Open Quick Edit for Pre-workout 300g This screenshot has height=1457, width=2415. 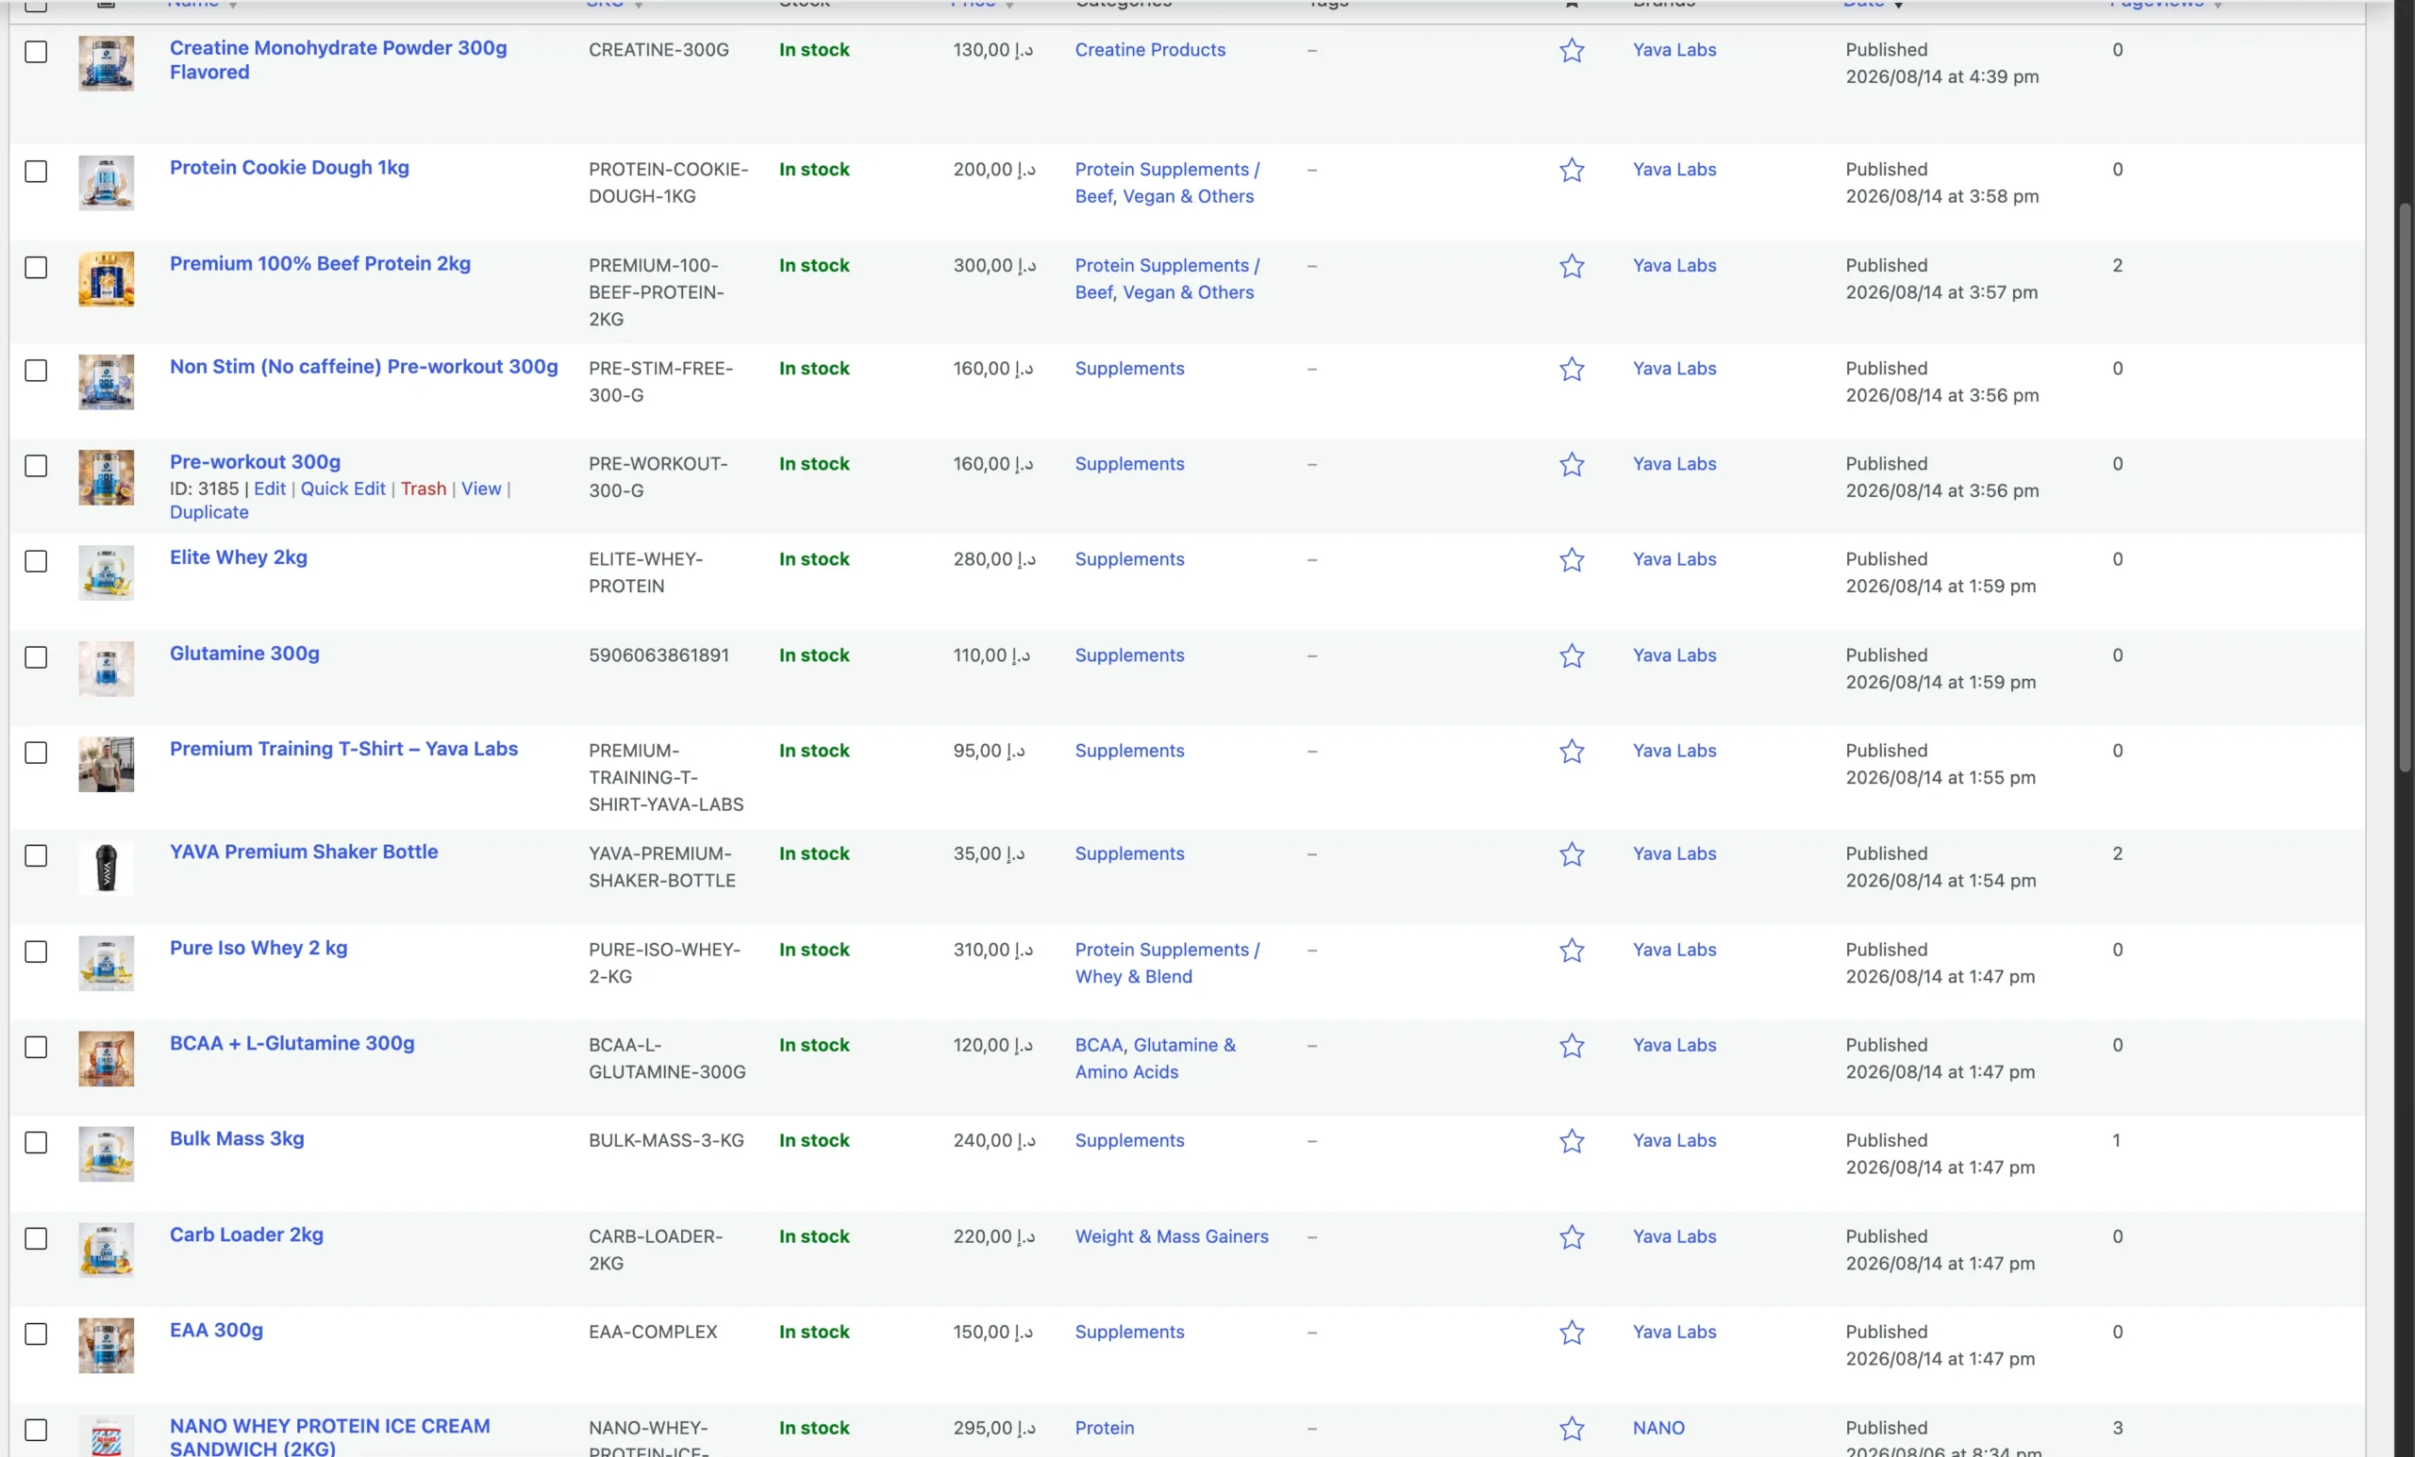coord(343,488)
